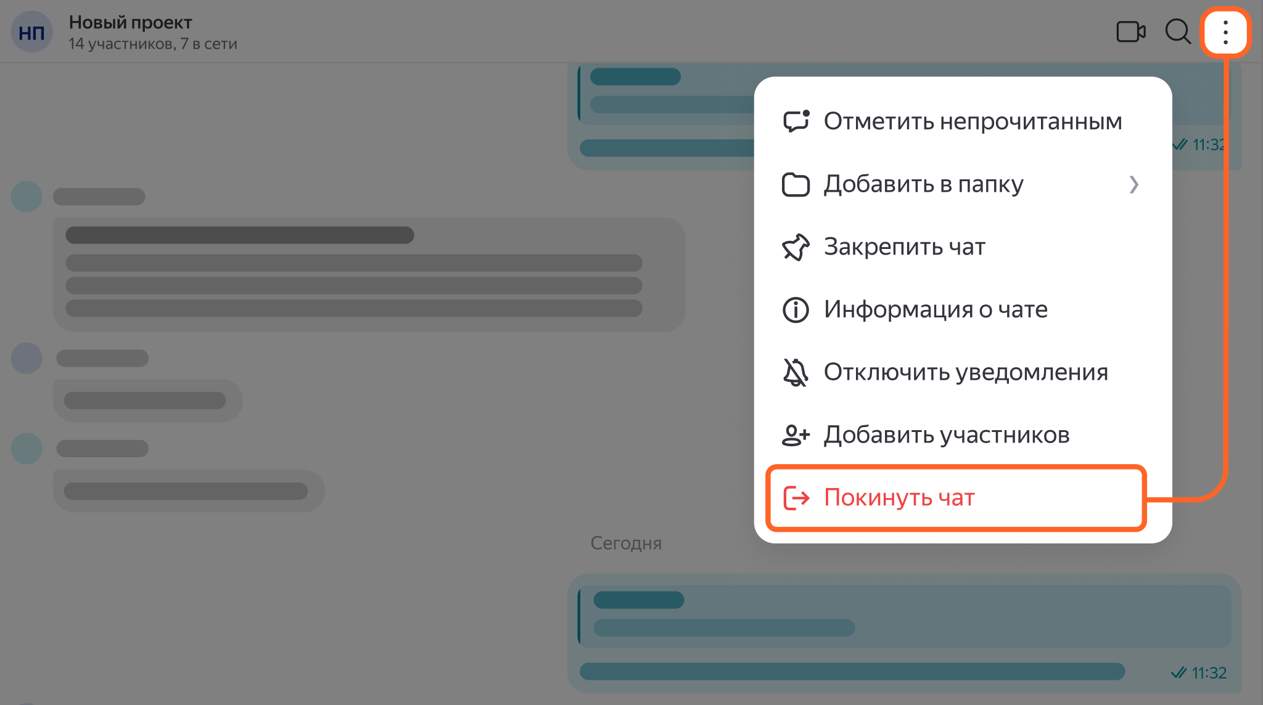Open the Новый проект chat title
This screenshot has width=1263, height=705.
pyautogui.click(x=131, y=22)
